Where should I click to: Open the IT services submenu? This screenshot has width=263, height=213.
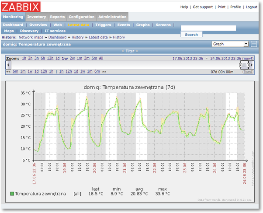pos(55,31)
